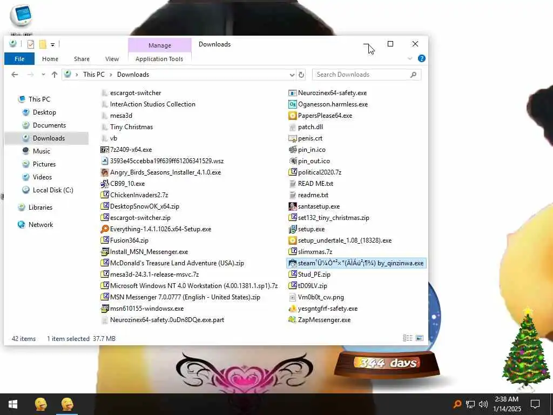This screenshot has height=415, width=553.
Task: Expand the address bar history dropdown
Action: 292,75
